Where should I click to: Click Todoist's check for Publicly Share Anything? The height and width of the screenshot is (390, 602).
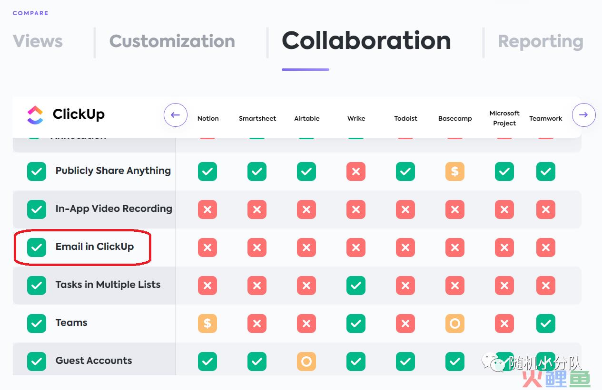[405, 171]
